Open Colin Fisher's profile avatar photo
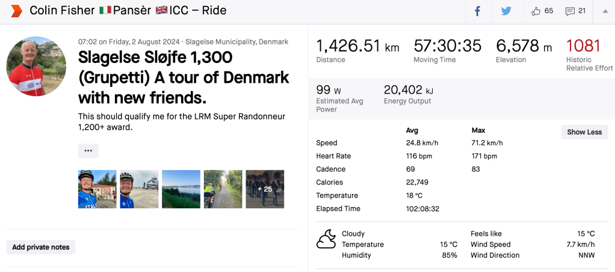 tap(36, 66)
